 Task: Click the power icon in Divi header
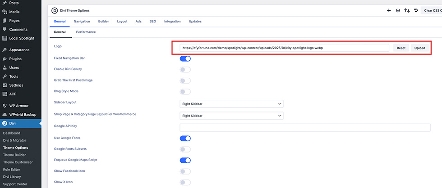(x=398, y=10)
